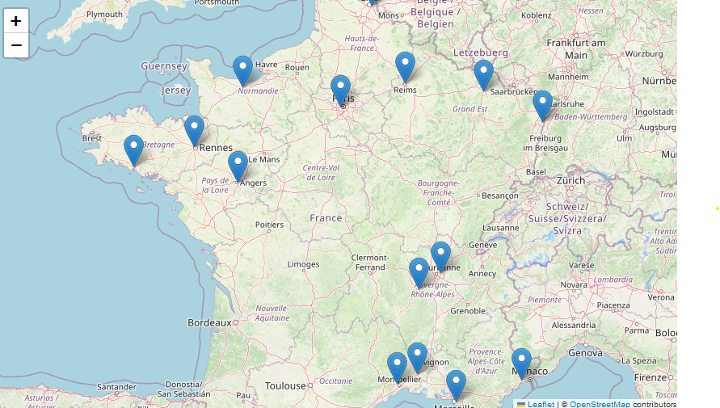Open the marker at Angers
720x408 pixels.
point(238,165)
